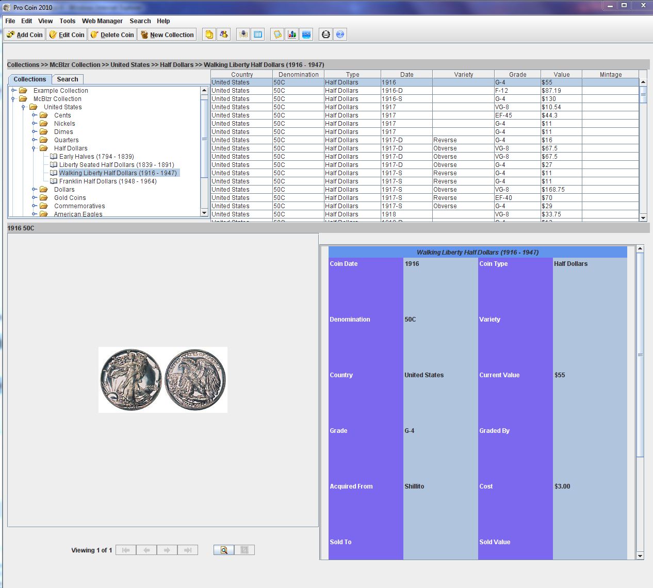Open the Web Manager menu

(102, 21)
